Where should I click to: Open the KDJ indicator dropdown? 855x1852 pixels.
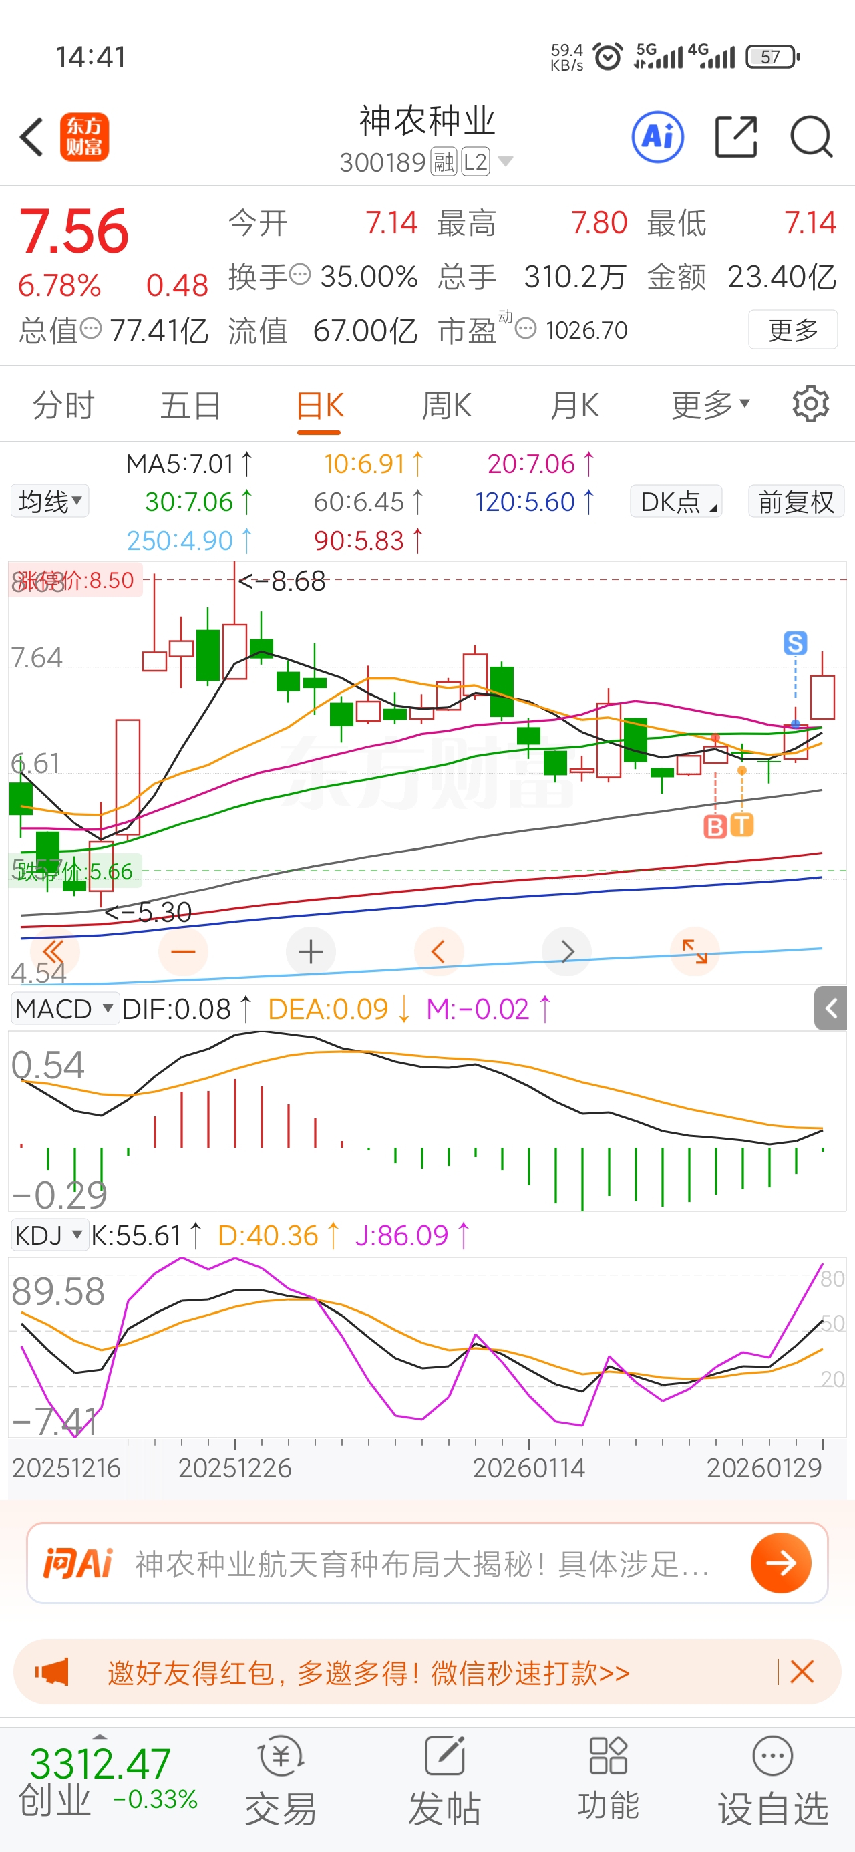49,1235
